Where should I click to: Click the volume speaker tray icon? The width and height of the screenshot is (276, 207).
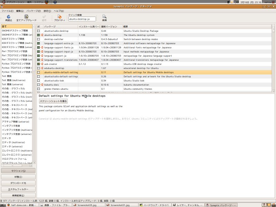point(237,2)
